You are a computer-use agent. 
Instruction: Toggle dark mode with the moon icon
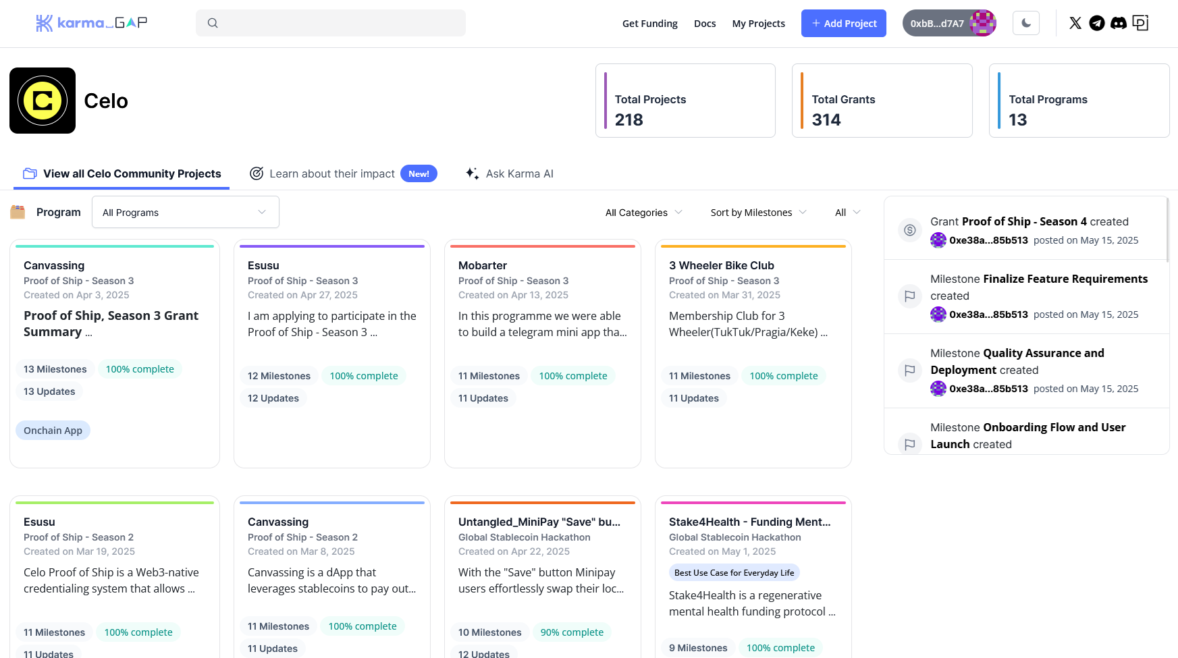[x=1026, y=23]
